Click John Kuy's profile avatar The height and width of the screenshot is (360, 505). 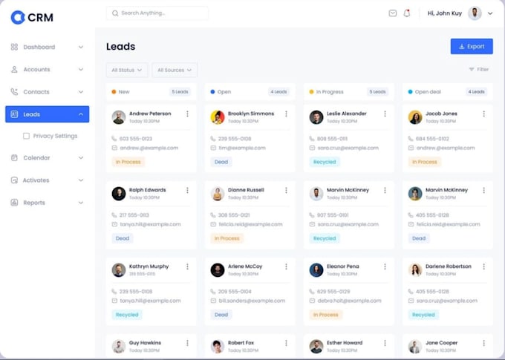coord(475,13)
